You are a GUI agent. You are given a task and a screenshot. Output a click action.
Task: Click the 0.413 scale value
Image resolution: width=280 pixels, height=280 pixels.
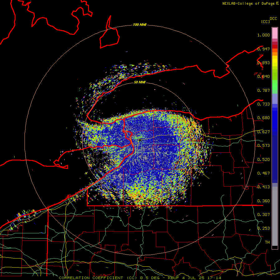coord(264,187)
